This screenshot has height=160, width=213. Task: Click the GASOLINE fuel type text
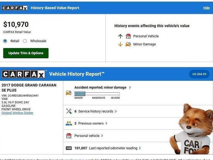(x=9, y=106)
